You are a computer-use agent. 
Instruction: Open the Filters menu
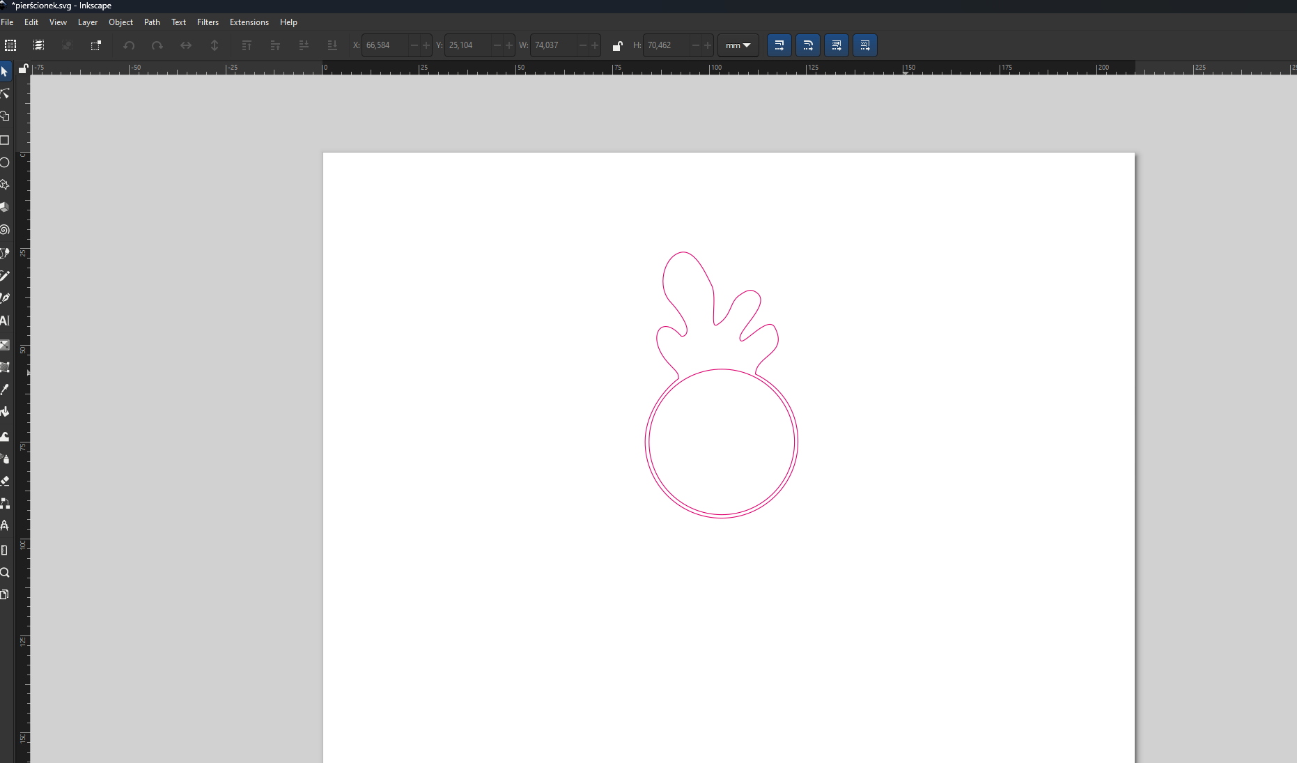(208, 22)
